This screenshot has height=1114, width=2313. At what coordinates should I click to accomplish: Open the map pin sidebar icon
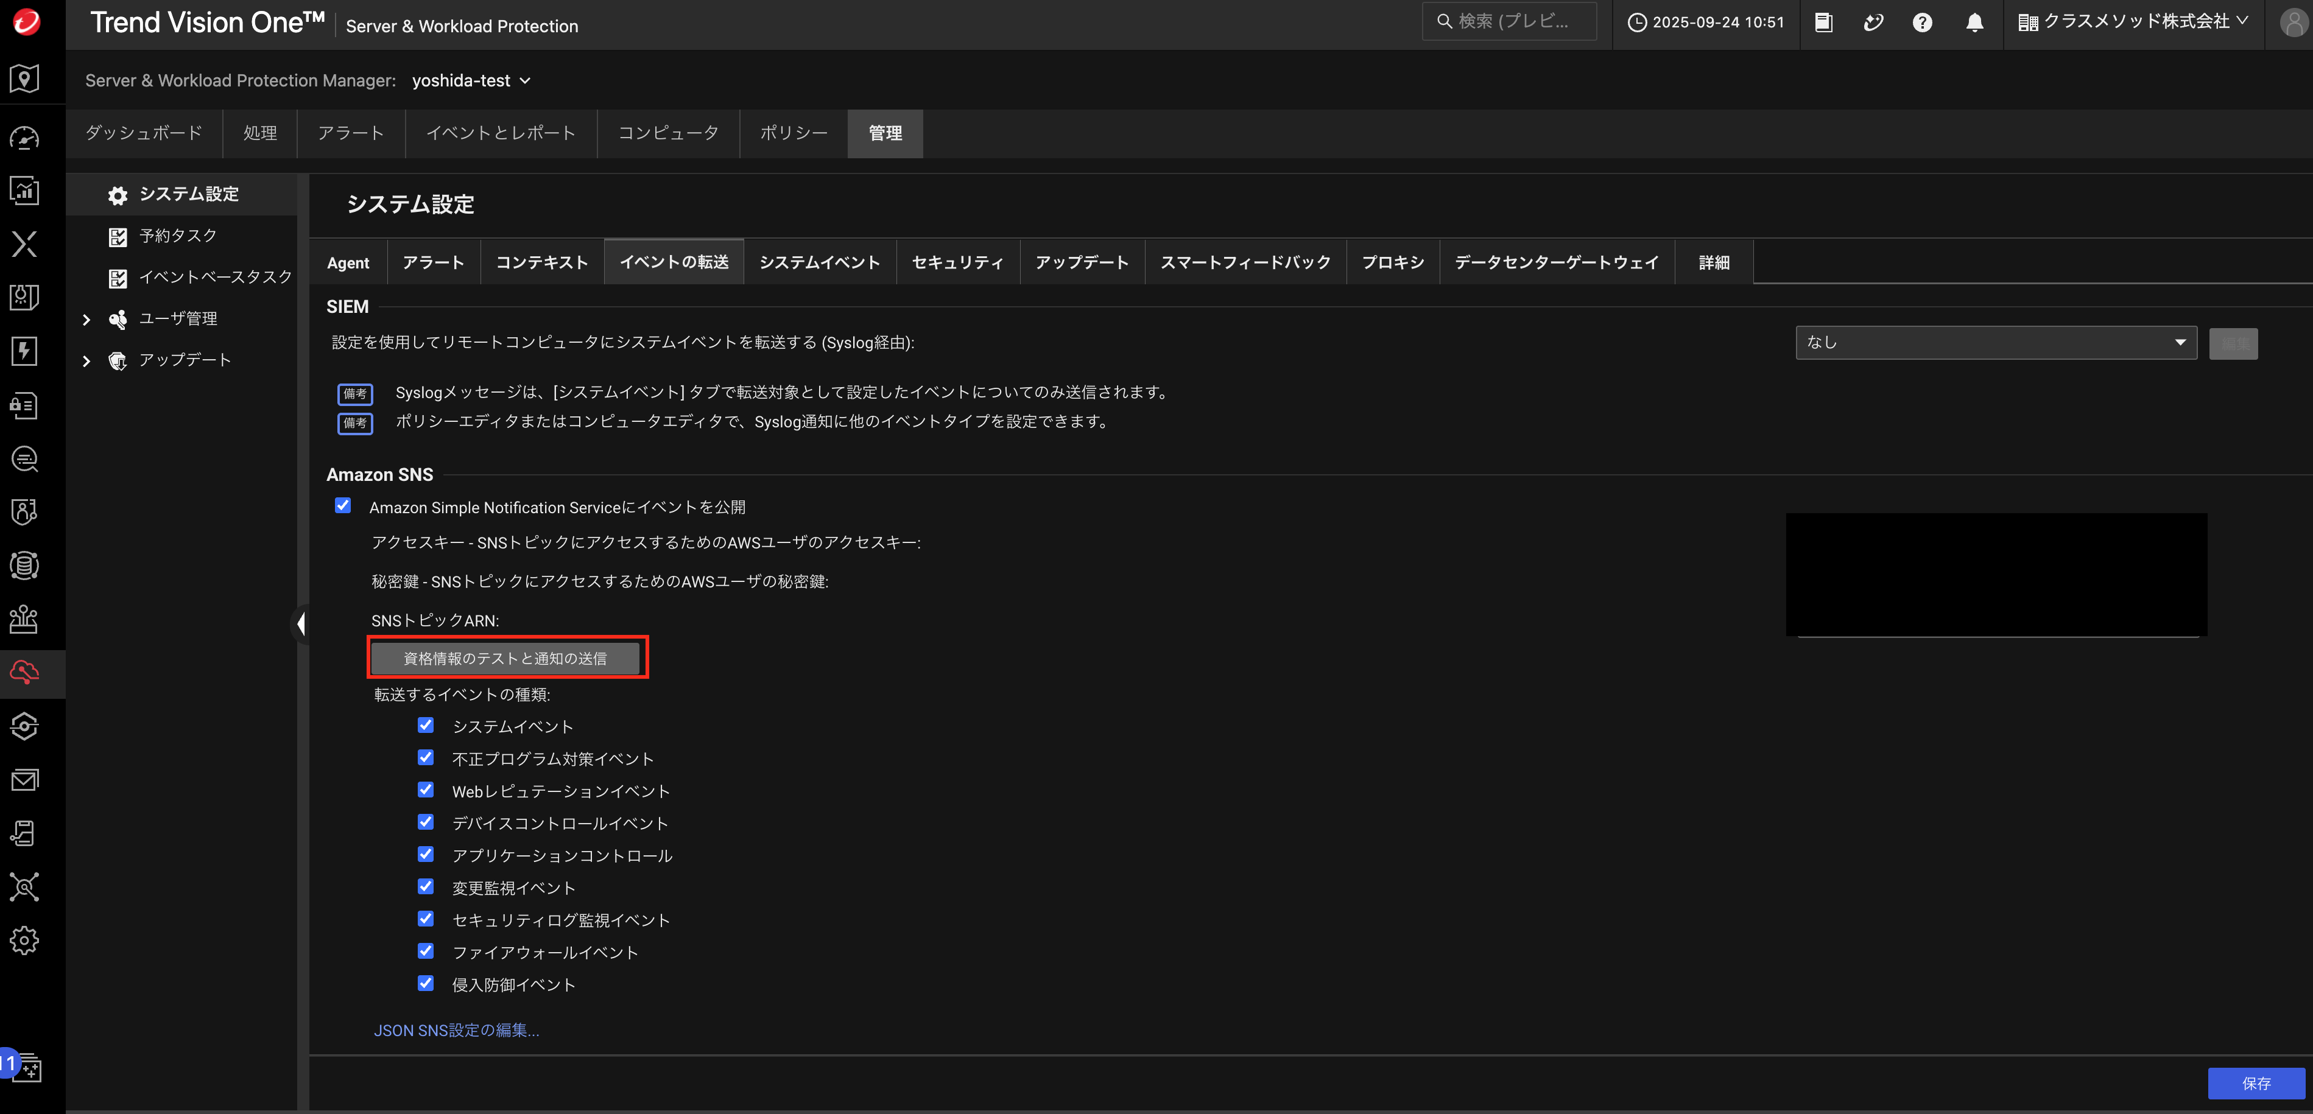(x=24, y=79)
